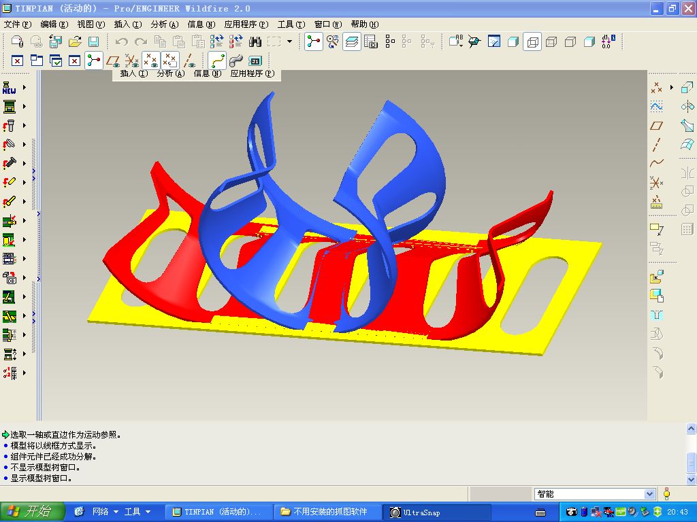Open the 窗口(W) menu

click(328, 24)
